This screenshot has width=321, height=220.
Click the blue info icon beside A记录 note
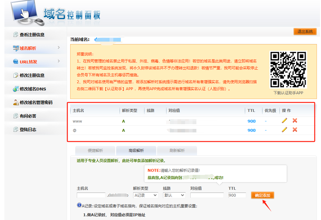click(x=79, y=205)
